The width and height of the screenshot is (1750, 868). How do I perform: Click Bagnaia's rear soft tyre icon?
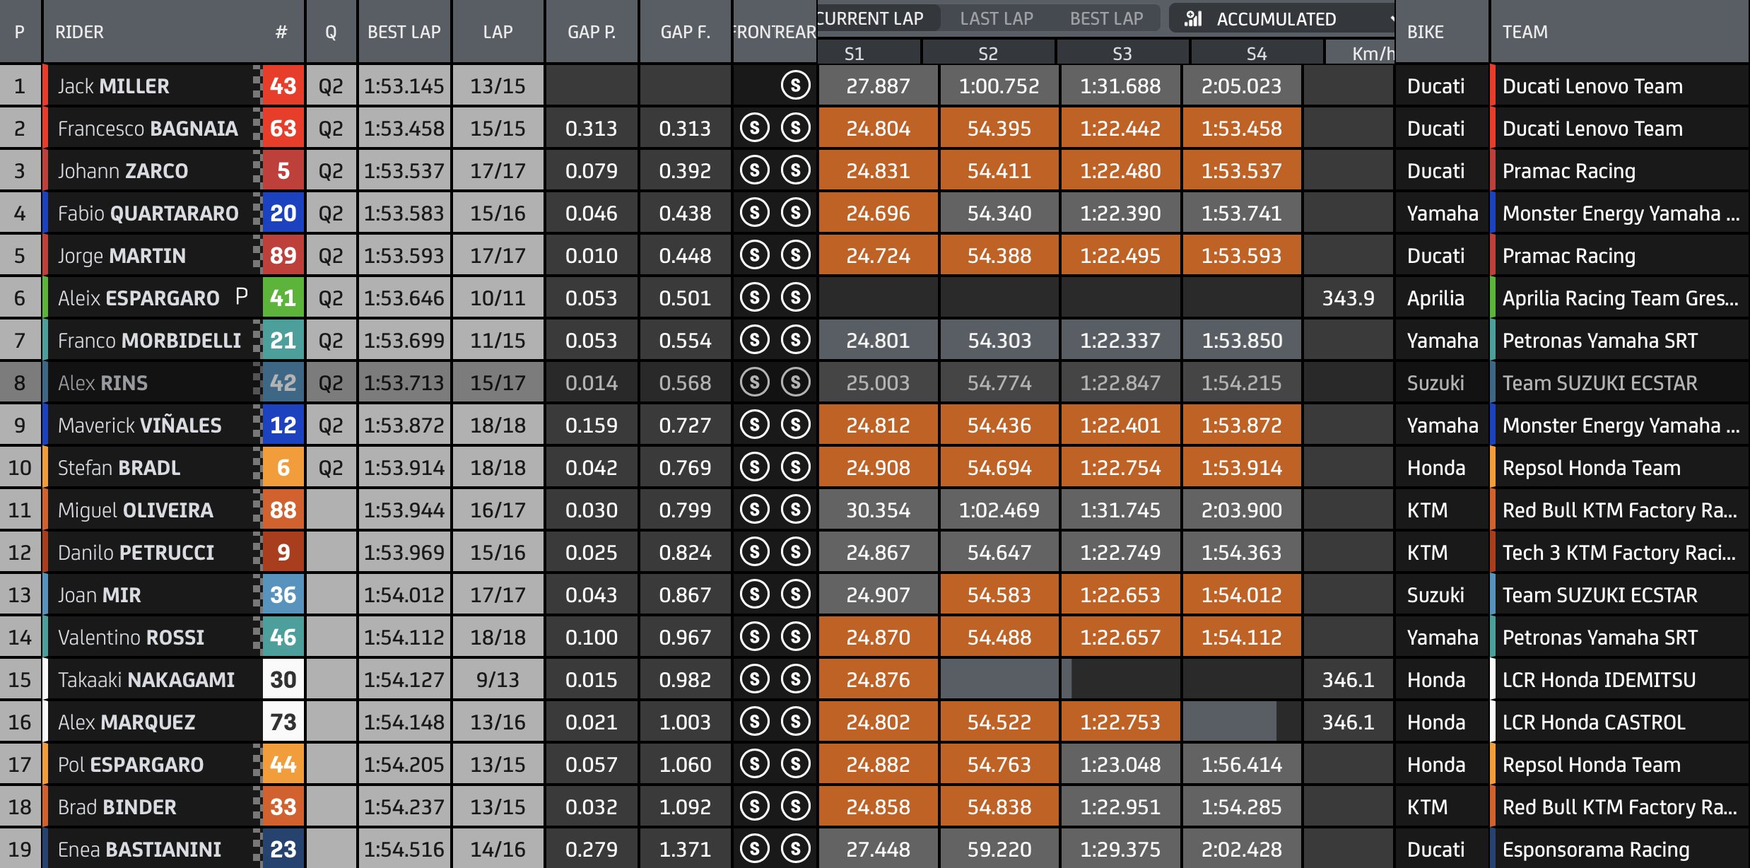(x=796, y=128)
